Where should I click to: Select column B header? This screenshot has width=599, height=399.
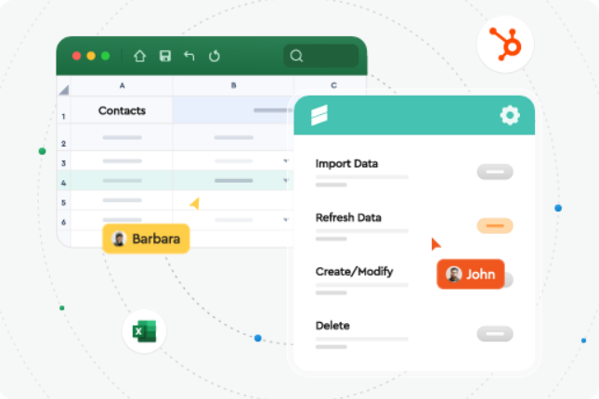[x=233, y=85]
